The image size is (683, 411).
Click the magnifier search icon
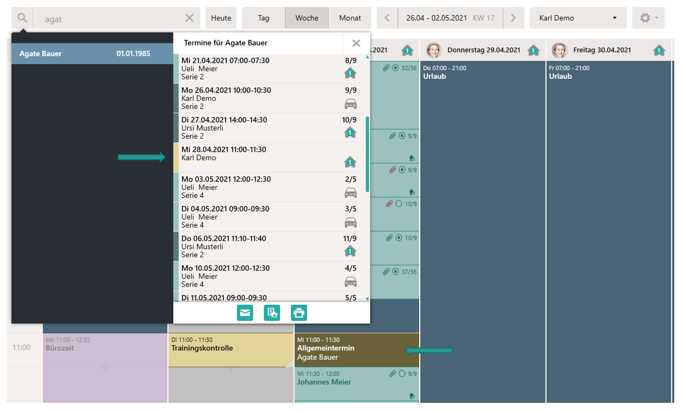click(x=22, y=18)
